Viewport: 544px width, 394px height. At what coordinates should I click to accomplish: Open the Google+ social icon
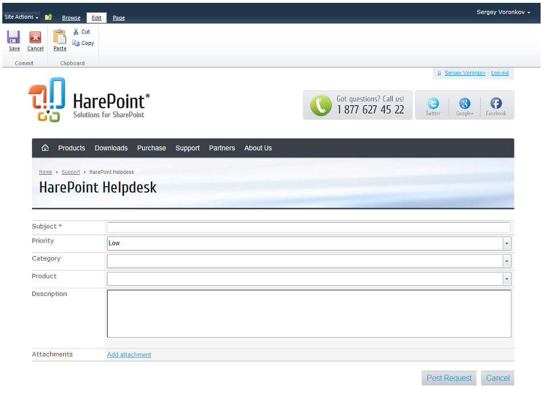[x=464, y=104]
